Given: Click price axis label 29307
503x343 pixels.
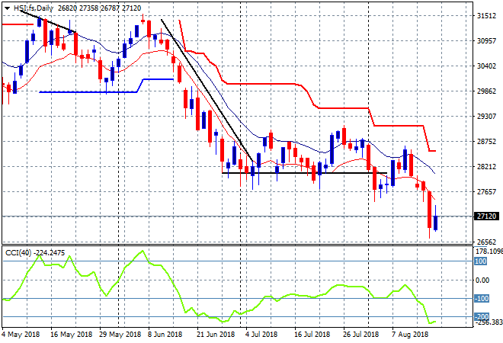Looking at the screenshot, I should pos(486,116).
